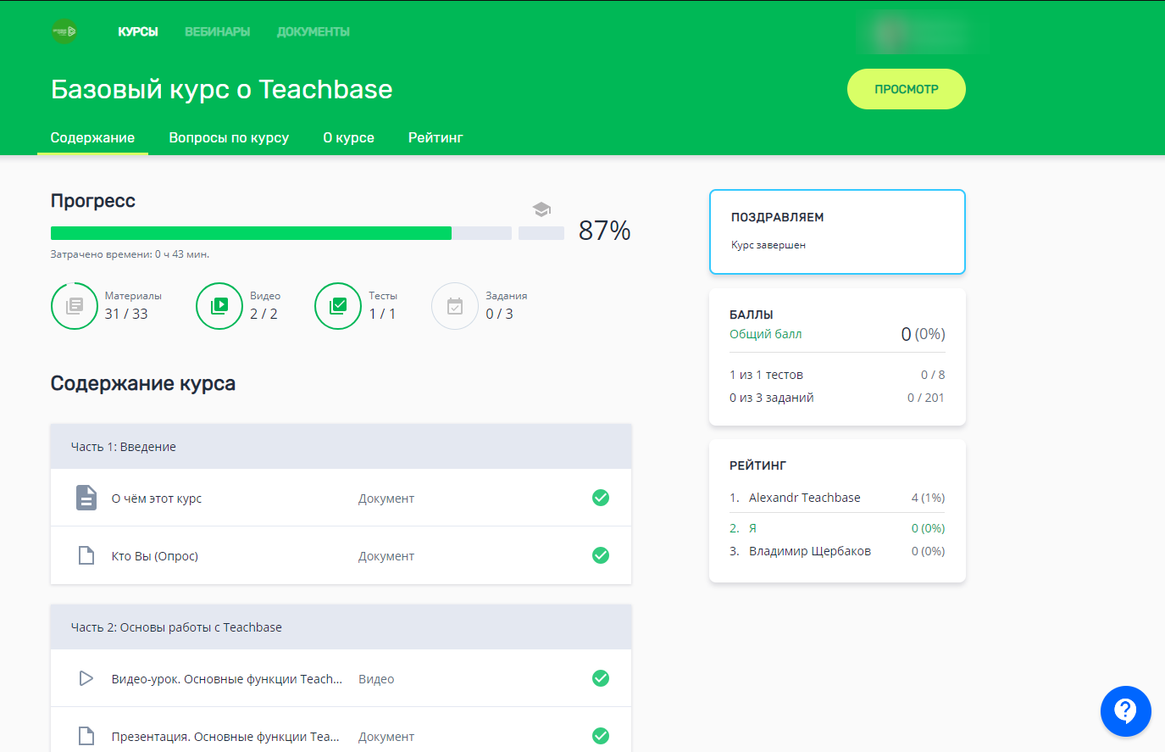Collapse the Часть 1: Введение section header
Screen dimensions: 1165x752
[341, 447]
